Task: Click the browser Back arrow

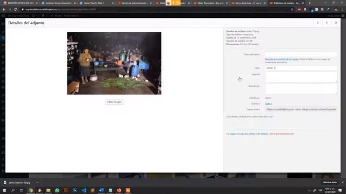Action: (4, 10)
